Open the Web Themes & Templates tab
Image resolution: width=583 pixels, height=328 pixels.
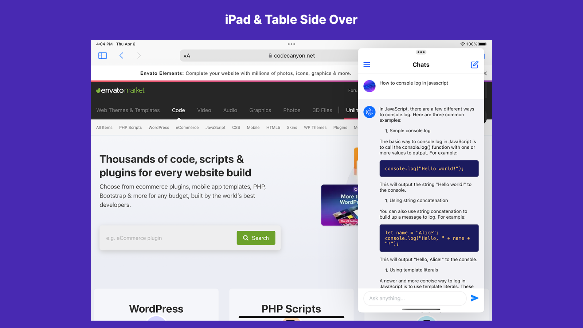128,110
